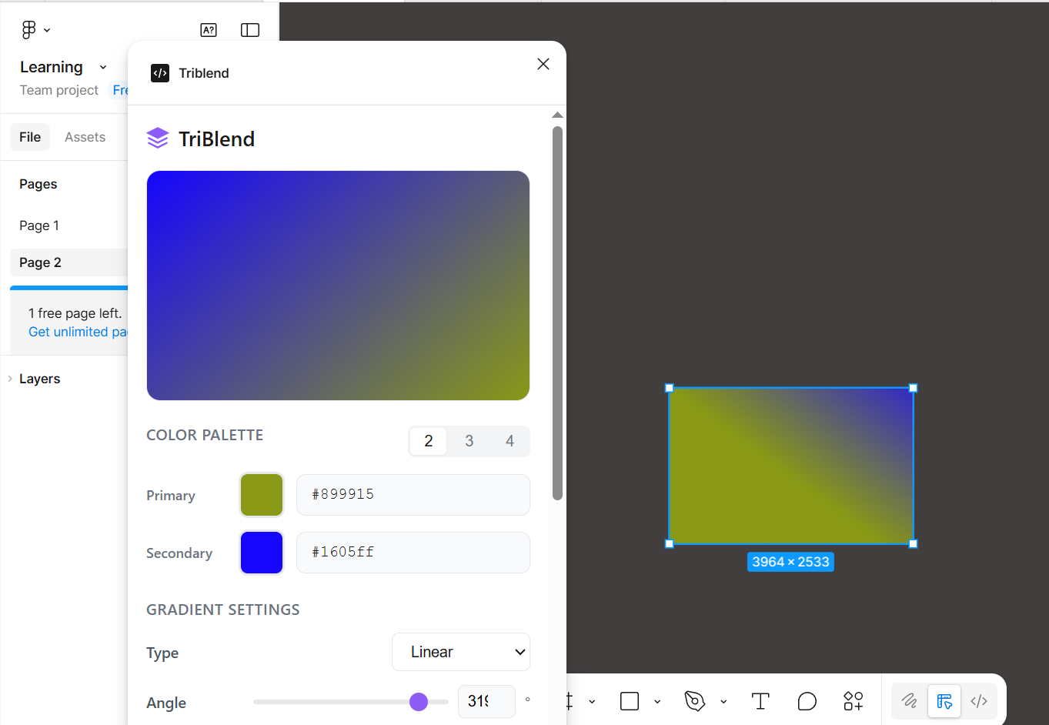Open the gradient Type dropdown

click(460, 652)
